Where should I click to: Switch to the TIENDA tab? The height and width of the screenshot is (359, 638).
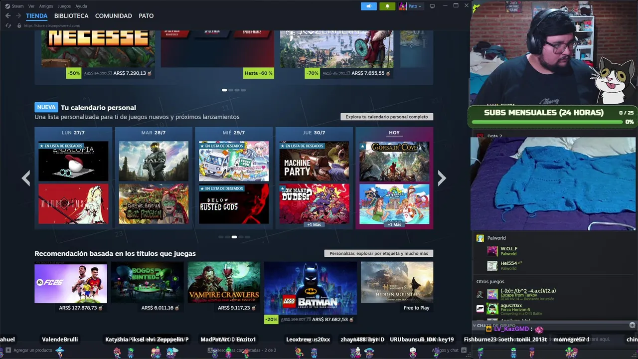coord(36,16)
